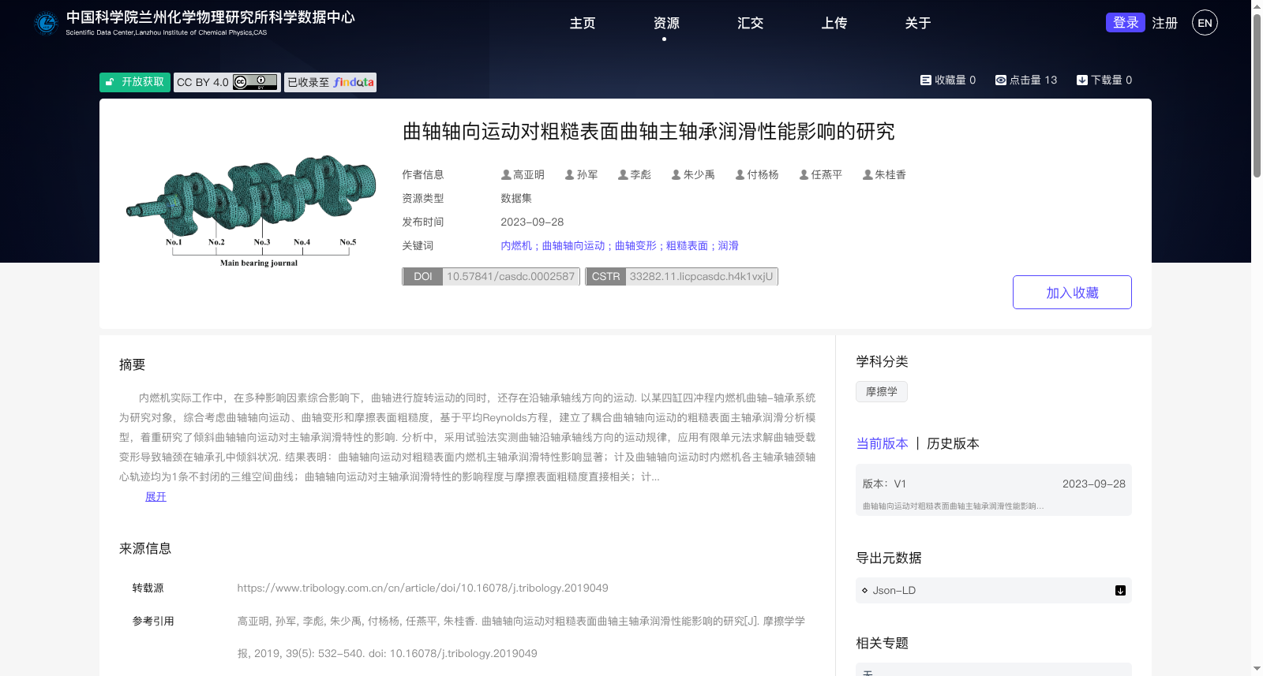Open author 李彪 profile

[634, 174]
